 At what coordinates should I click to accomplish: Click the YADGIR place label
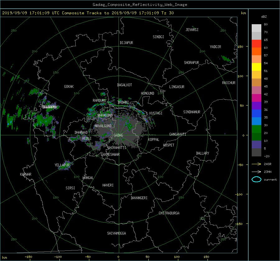click(215, 47)
